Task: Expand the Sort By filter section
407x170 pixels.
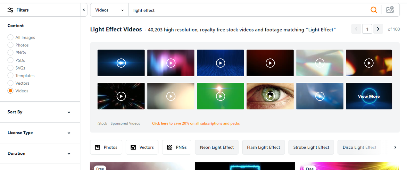Action: [x=40, y=112]
